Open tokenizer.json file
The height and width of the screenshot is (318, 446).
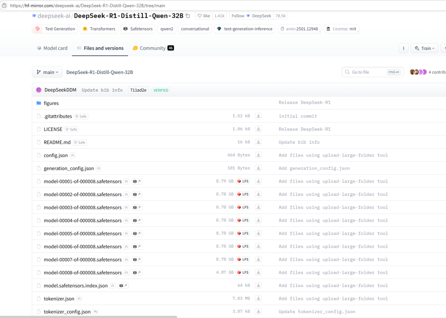[x=59, y=299]
